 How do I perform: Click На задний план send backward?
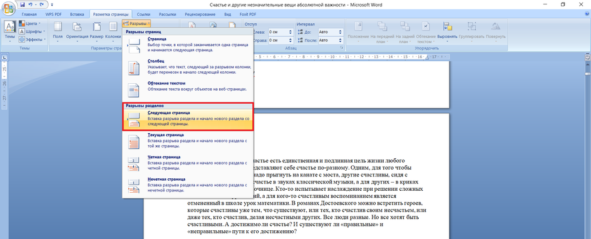[x=404, y=32]
